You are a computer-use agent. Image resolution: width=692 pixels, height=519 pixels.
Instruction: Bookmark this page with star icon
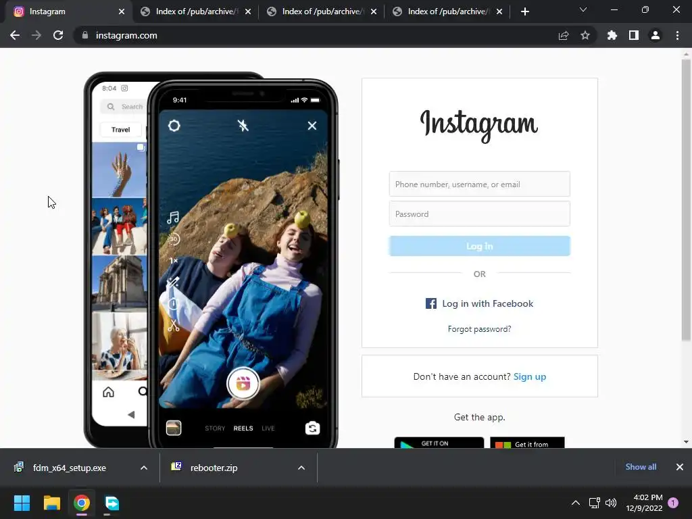point(585,35)
